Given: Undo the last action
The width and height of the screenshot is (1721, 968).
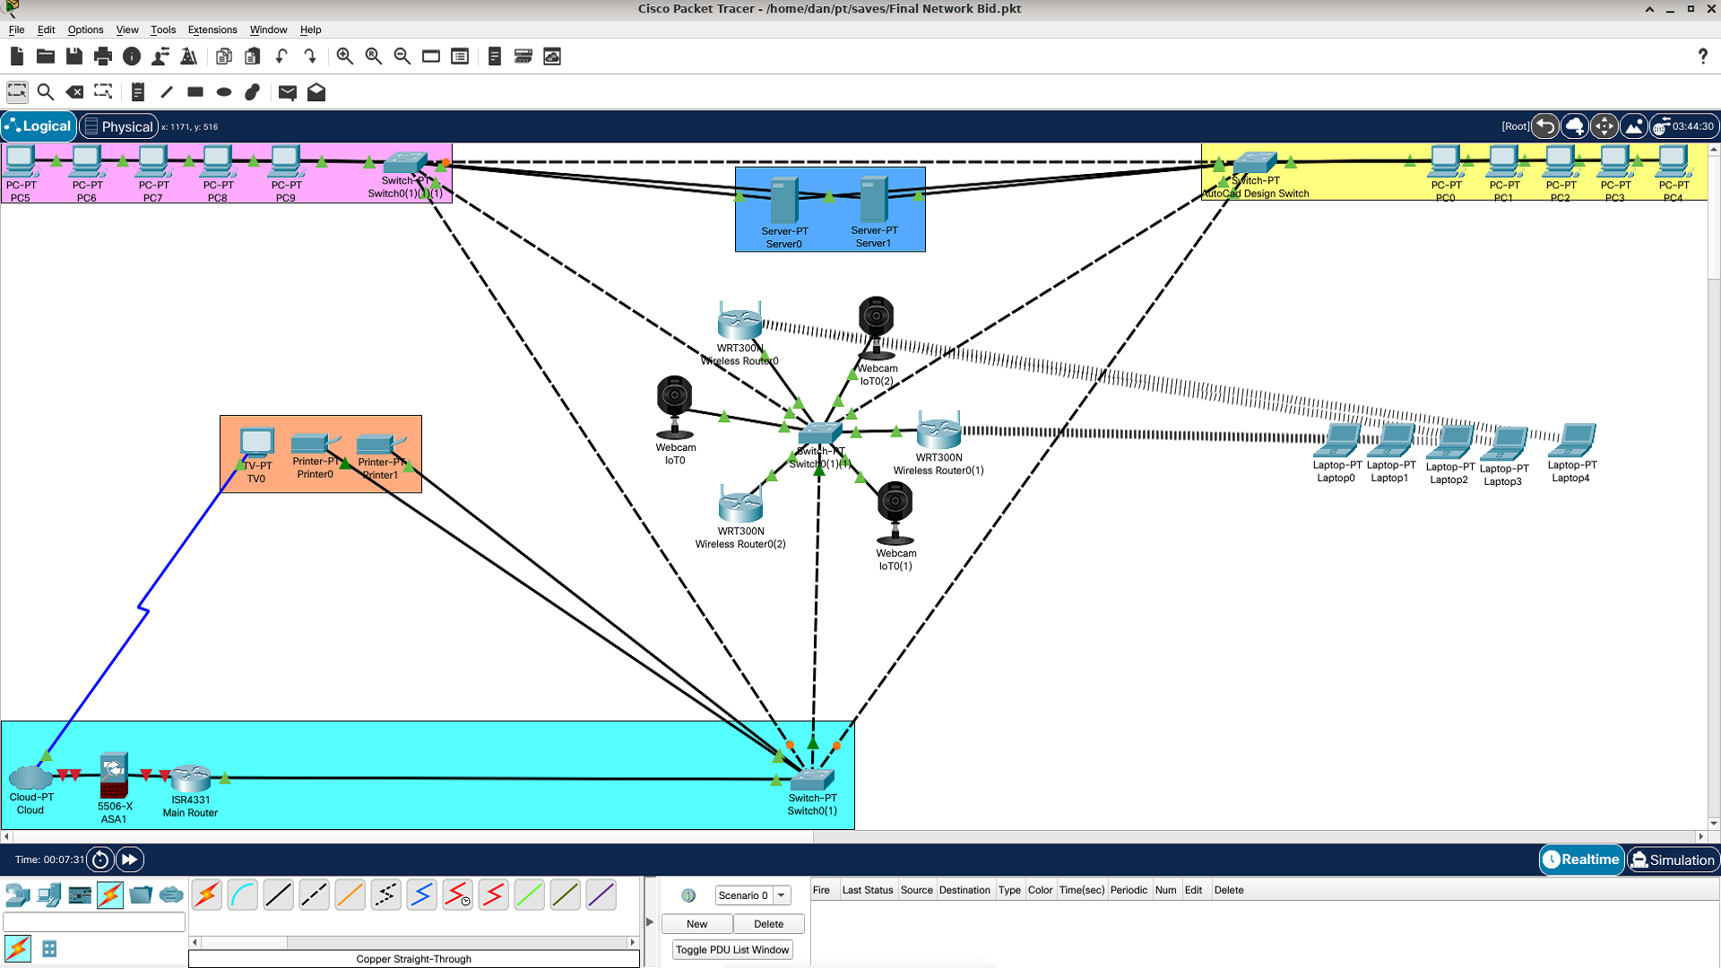Looking at the screenshot, I should 281,56.
